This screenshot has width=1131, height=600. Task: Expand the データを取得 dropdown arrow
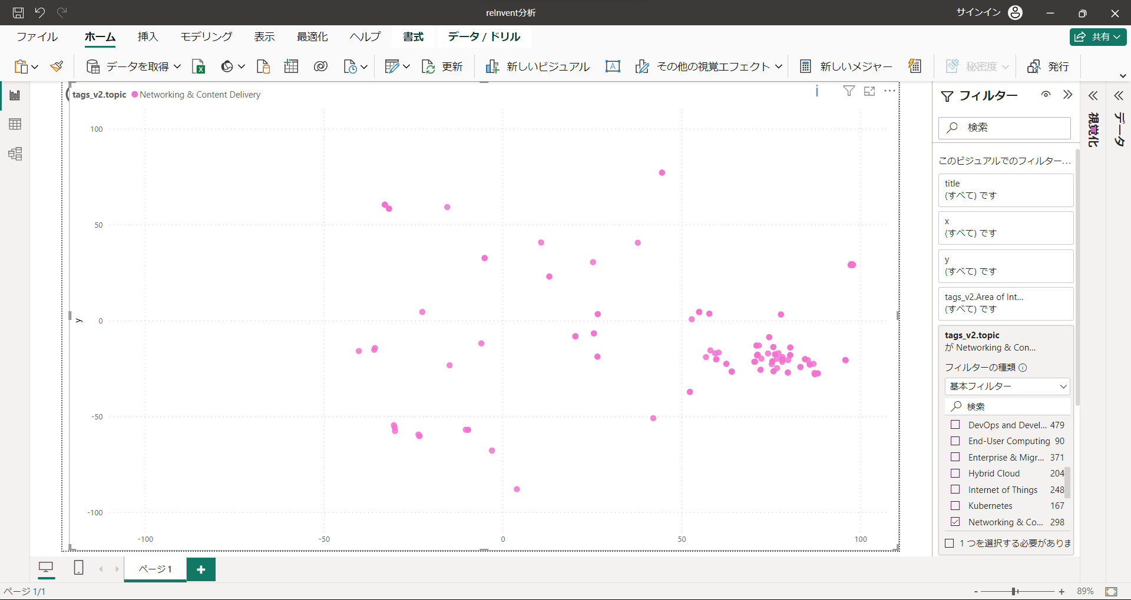click(x=177, y=66)
